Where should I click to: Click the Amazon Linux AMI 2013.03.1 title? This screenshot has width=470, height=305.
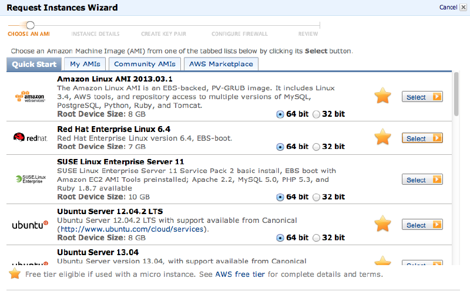[115, 79]
